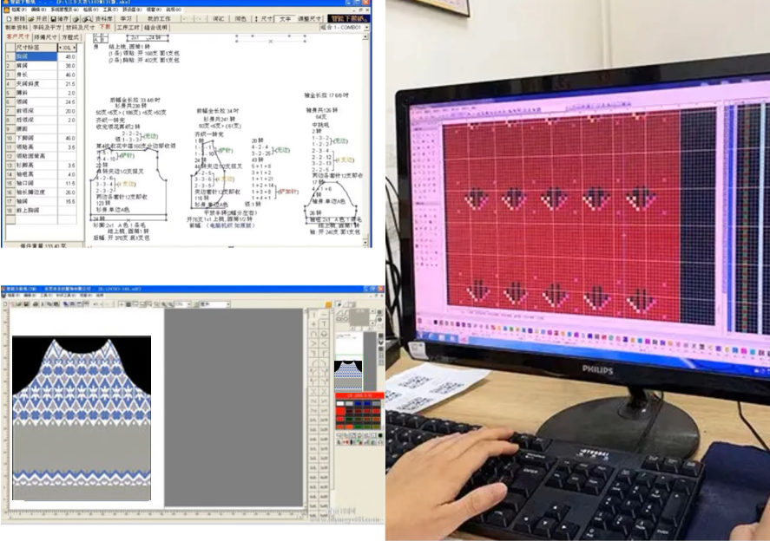Open the 工具 menu in knitting sheet window
This screenshot has height=541, width=770.
click(x=110, y=10)
